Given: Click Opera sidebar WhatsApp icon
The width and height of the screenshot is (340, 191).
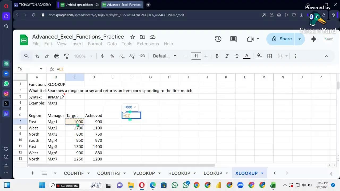Looking at the screenshot, I should [6, 84].
